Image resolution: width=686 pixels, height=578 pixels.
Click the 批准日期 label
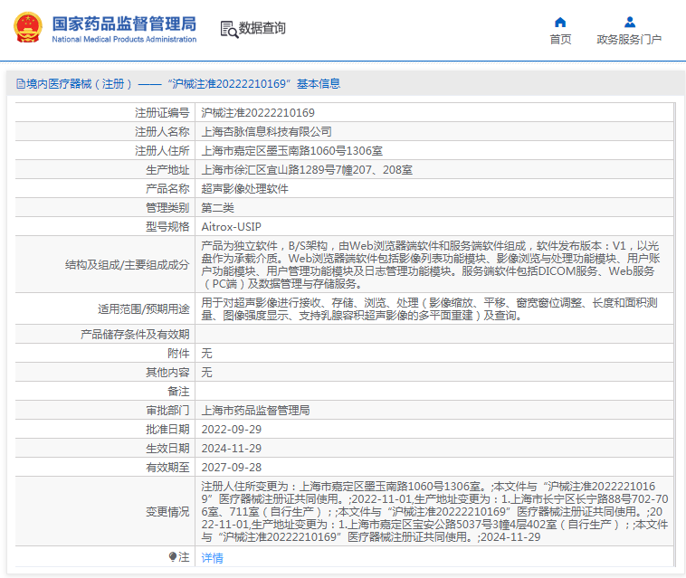pos(167,430)
